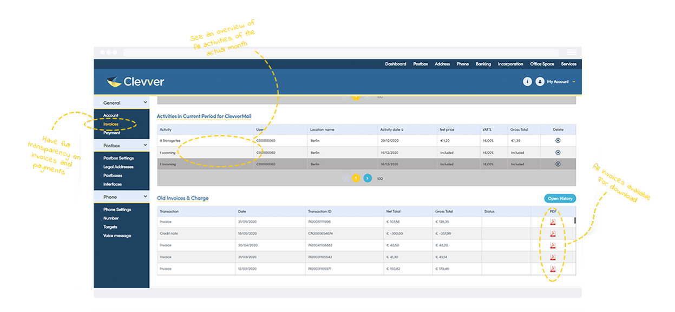Download PDF for invoice dated 12/03/2020
This screenshot has height=312, width=675.
[x=553, y=269]
